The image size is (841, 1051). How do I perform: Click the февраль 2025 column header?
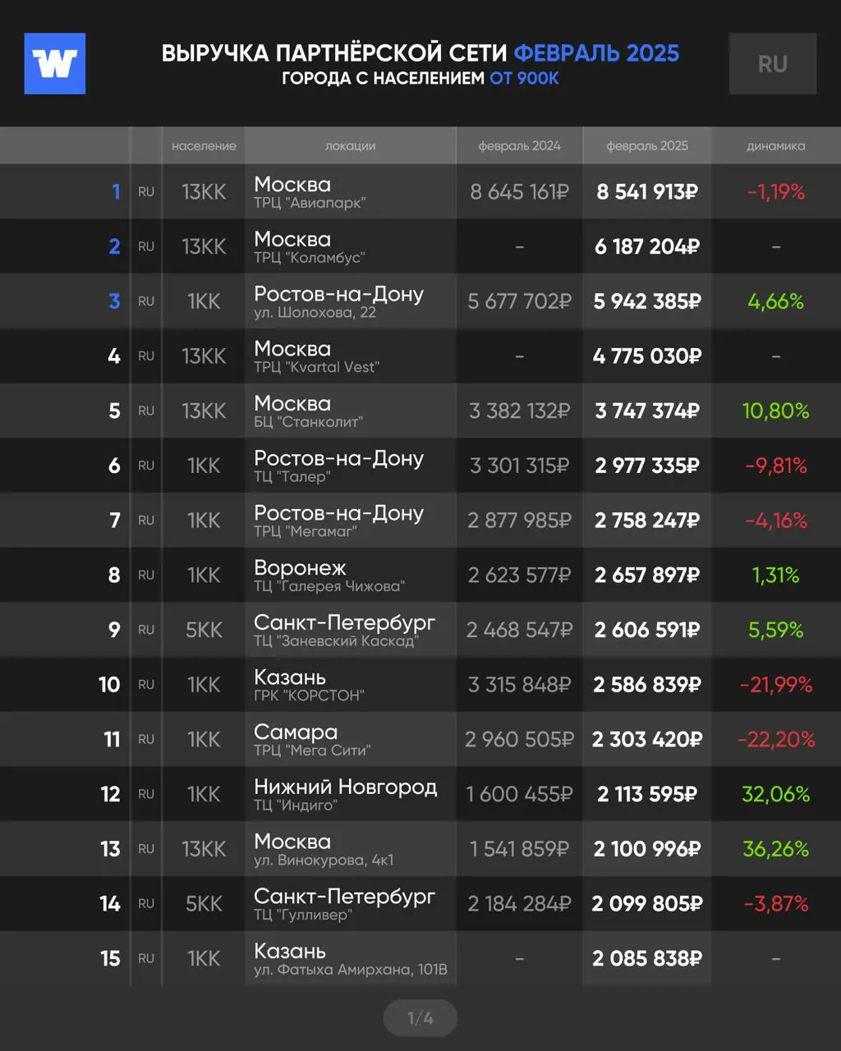pyautogui.click(x=647, y=145)
